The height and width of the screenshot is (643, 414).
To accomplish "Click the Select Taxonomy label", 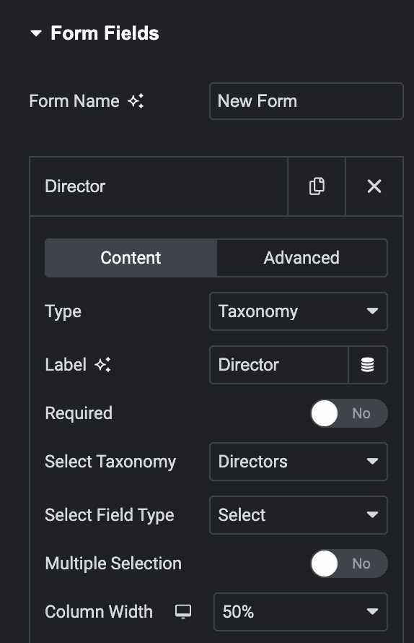I will tap(110, 462).
